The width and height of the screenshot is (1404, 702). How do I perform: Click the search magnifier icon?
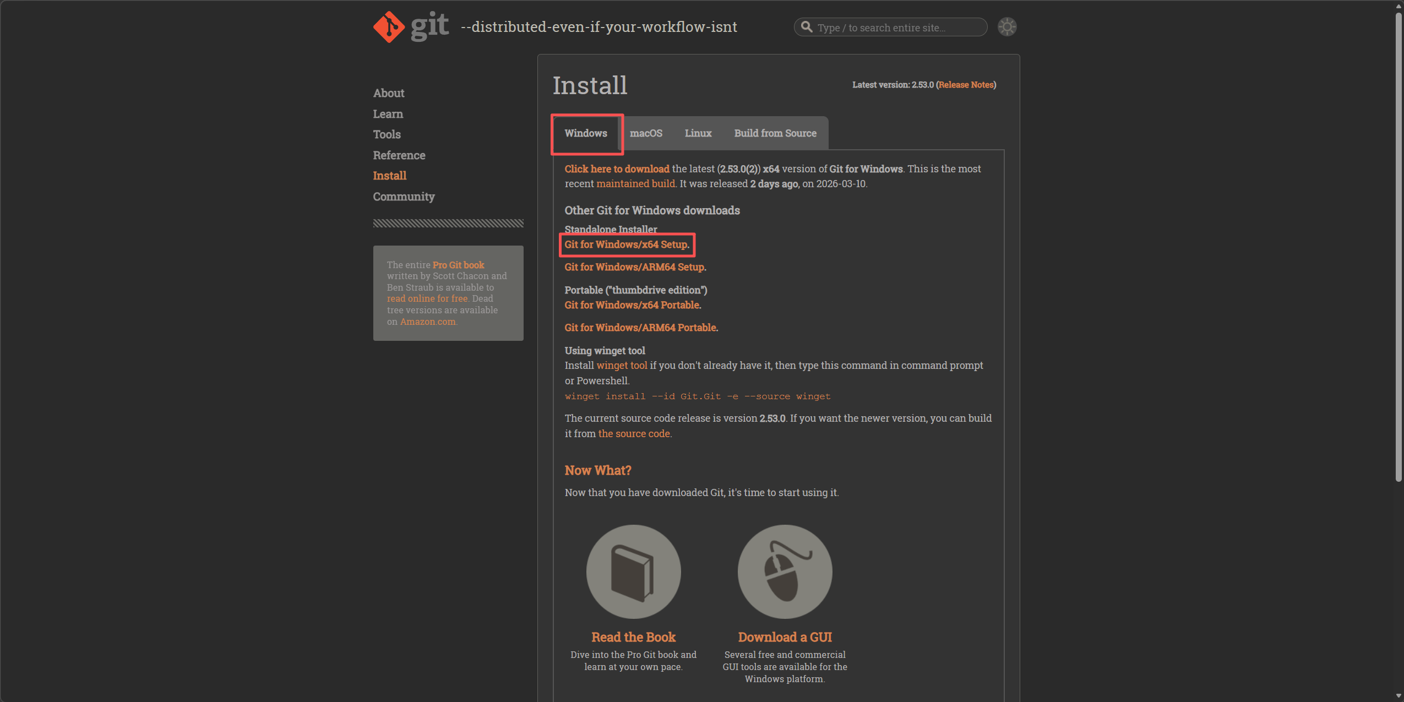pos(807,27)
